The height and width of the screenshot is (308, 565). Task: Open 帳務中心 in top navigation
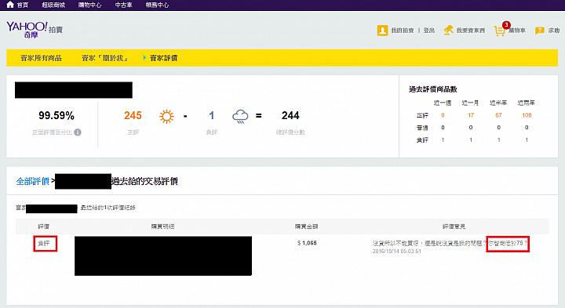pyautogui.click(x=157, y=5)
